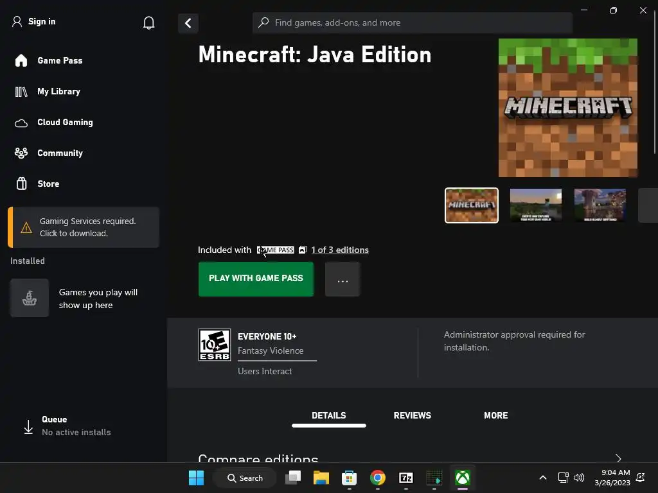Switch to the REVIEWS tab
Image resolution: width=658 pixels, height=493 pixels.
(x=412, y=415)
